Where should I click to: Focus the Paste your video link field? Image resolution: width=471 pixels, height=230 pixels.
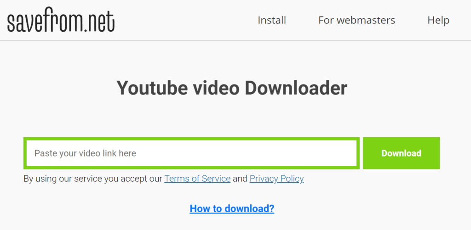click(x=191, y=153)
